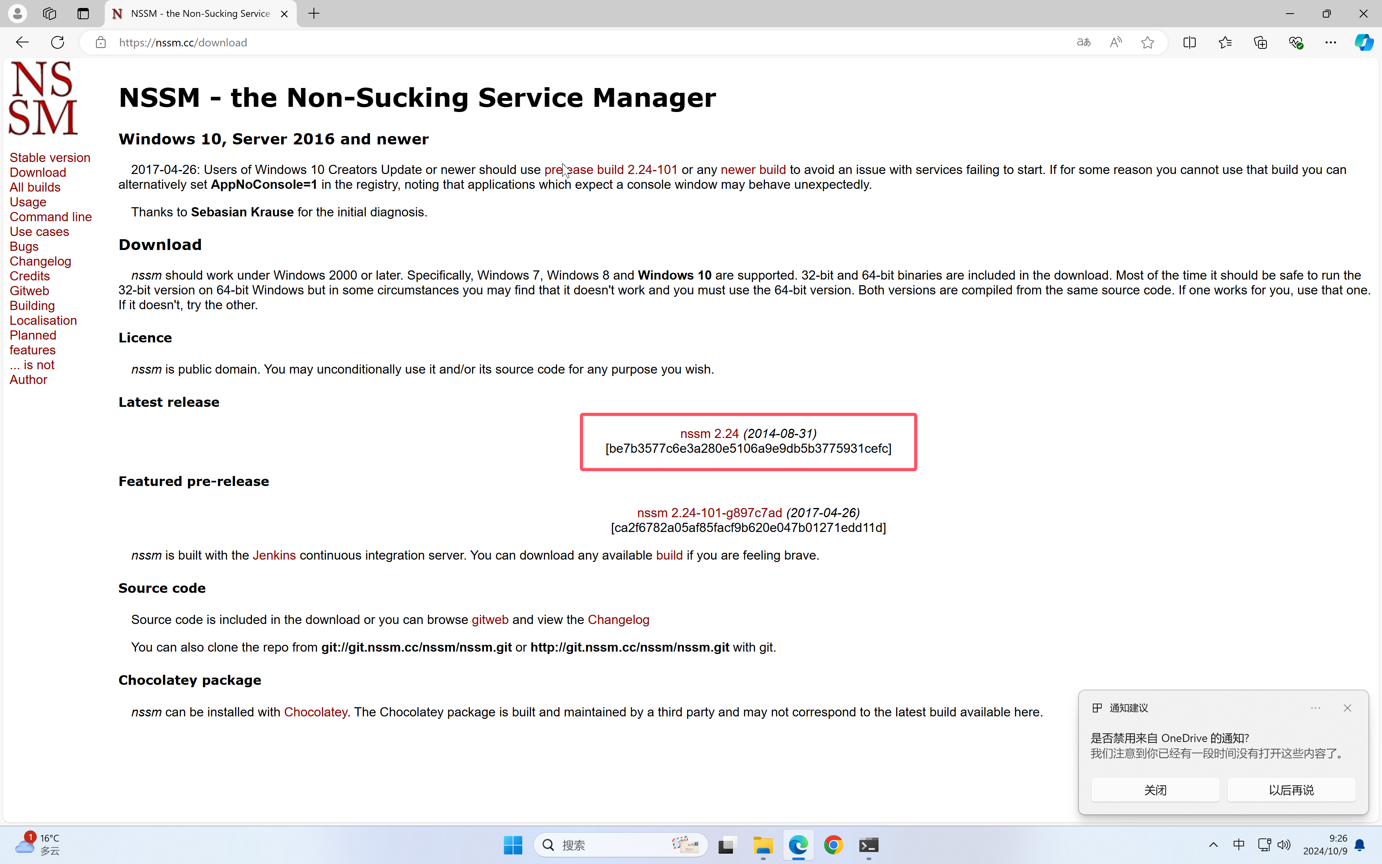Open the translate page icon
The width and height of the screenshot is (1382, 864).
(x=1083, y=42)
